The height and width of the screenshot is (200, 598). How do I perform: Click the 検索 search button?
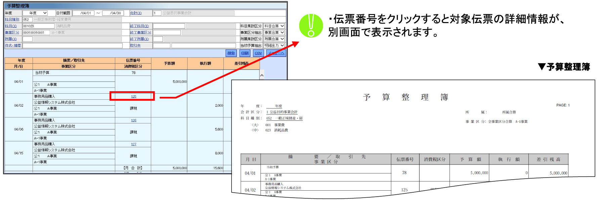[231, 53]
